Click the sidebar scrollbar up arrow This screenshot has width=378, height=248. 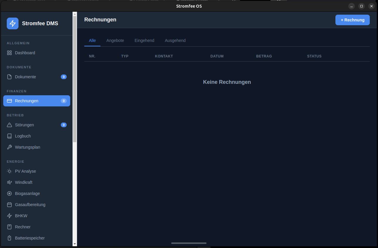pyautogui.click(x=75, y=14)
